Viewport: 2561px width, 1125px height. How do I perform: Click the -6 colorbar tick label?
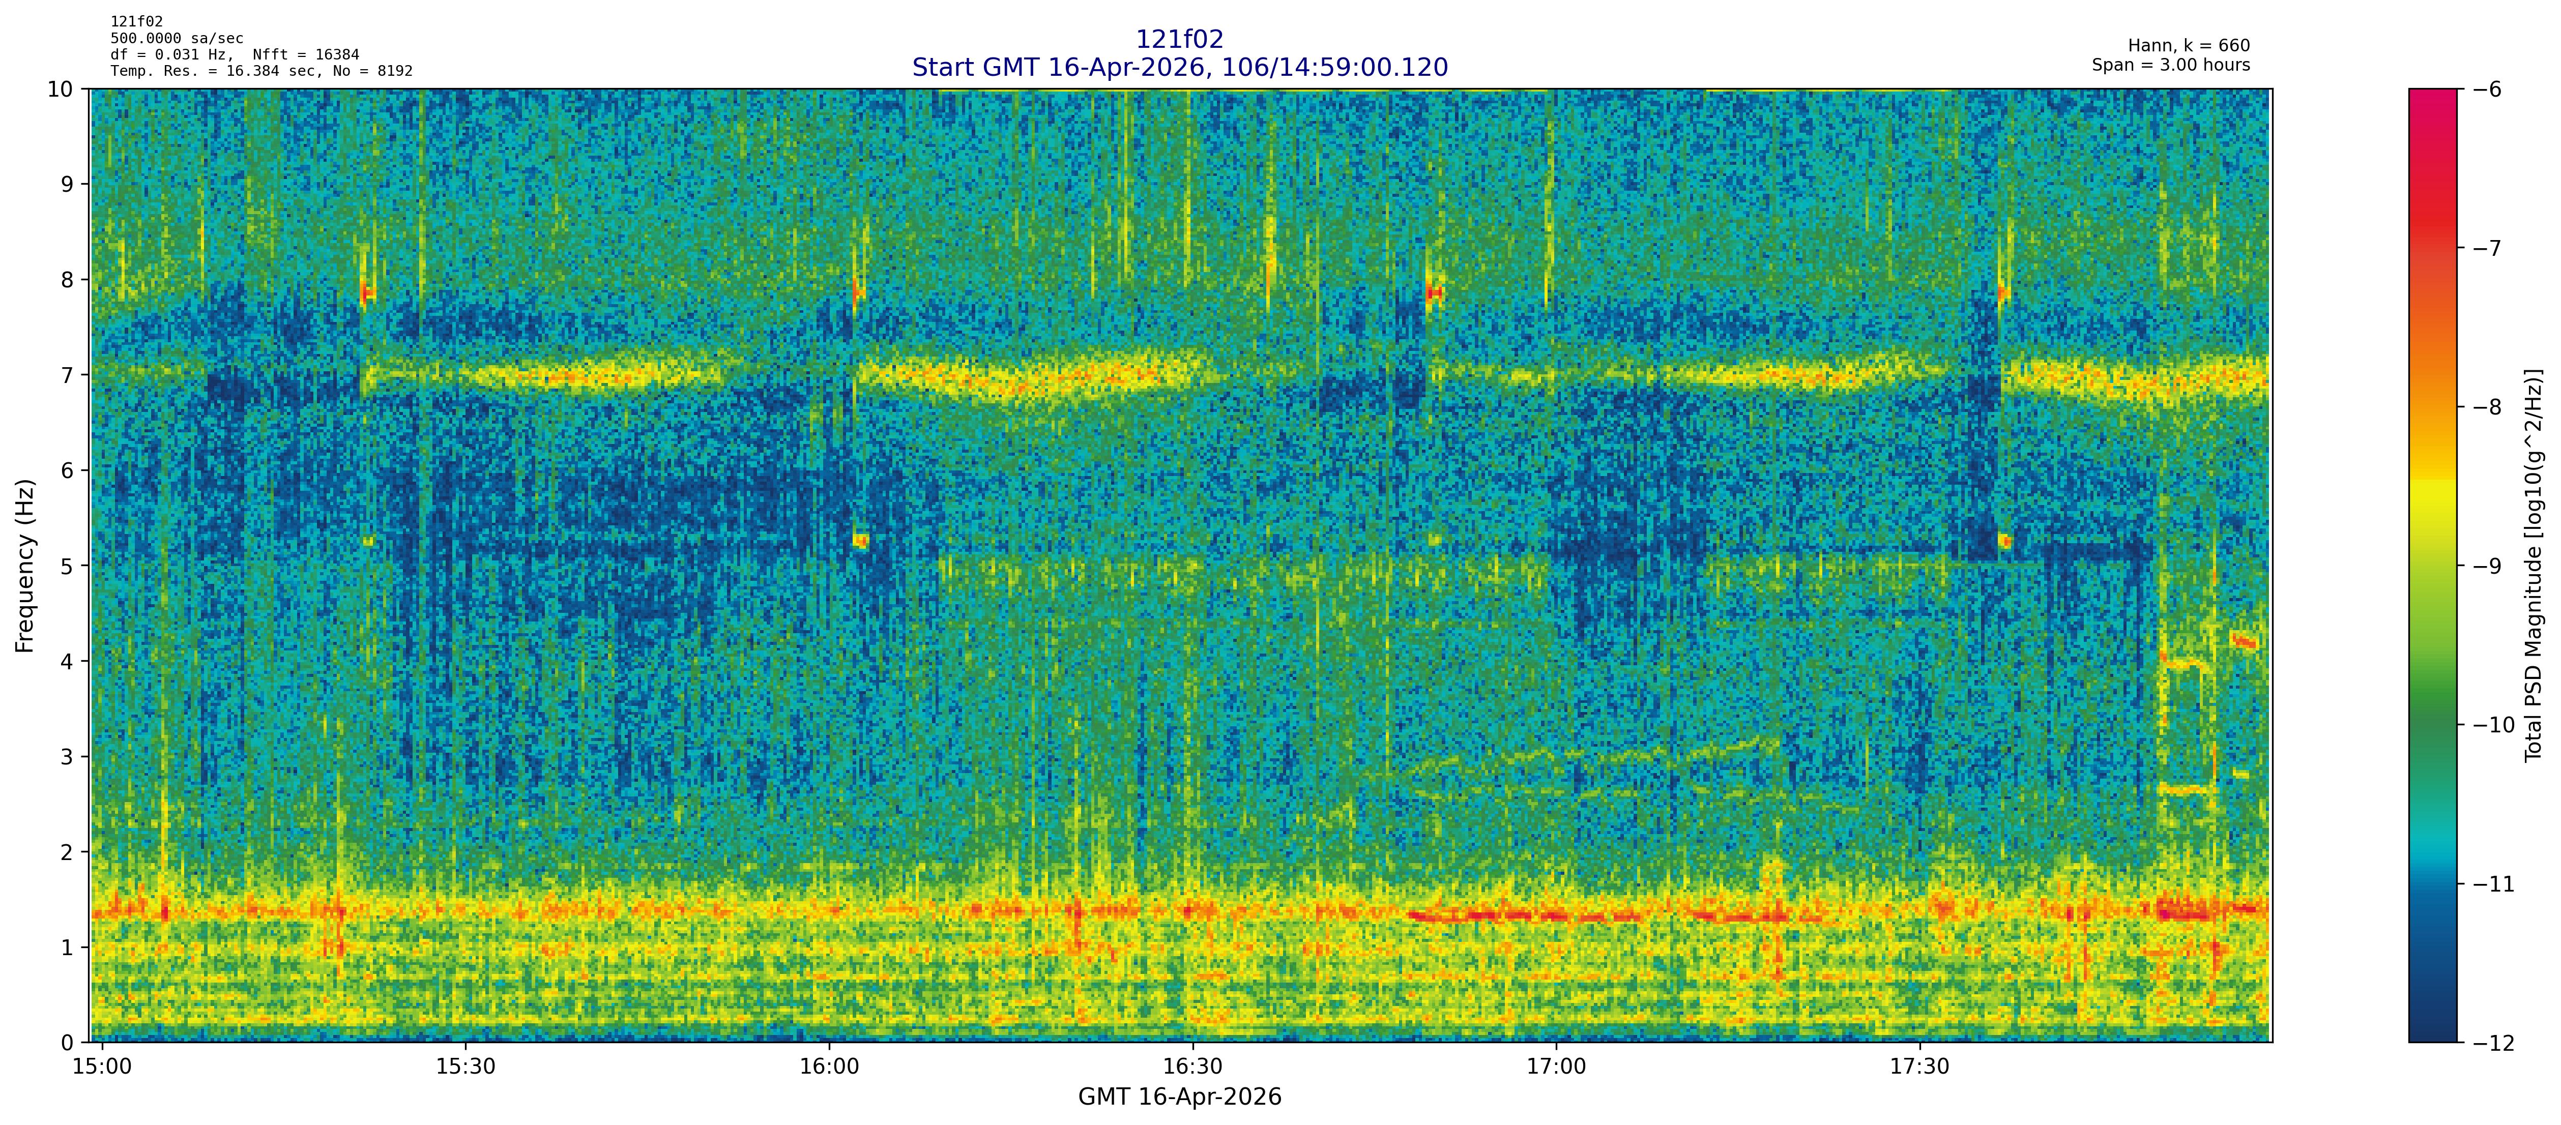tap(2485, 90)
